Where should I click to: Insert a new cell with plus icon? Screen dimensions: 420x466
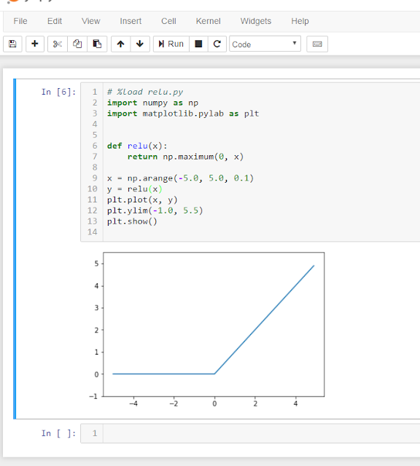point(35,44)
